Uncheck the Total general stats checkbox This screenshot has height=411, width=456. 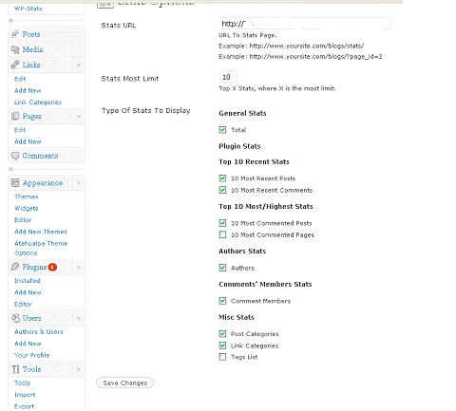(x=222, y=130)
